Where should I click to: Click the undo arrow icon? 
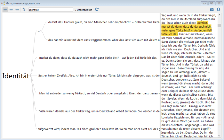(24, 10)
